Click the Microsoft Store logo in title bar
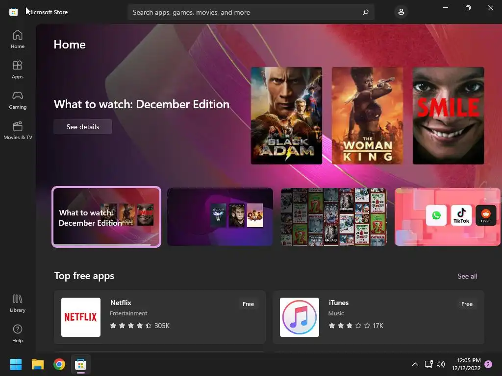Viewport: 502px width, 376px height. coord(13,12)
